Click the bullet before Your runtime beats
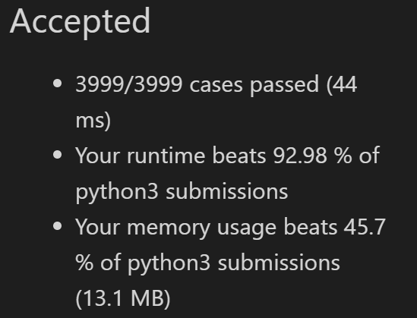417x318 pixels. [58, 155]
